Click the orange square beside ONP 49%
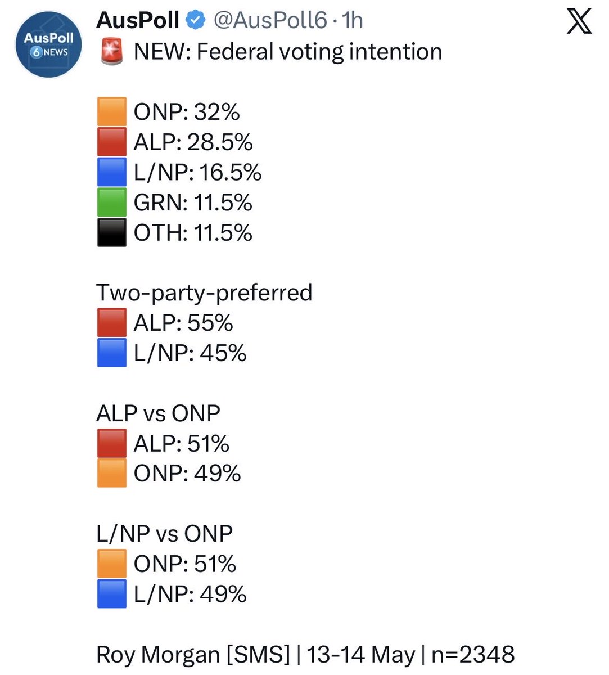Viewport: 609px width, 675px height. pyautogui.click(x=111, y=473)
